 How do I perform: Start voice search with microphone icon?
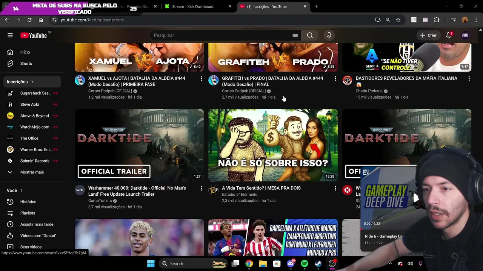click(329, 35)
